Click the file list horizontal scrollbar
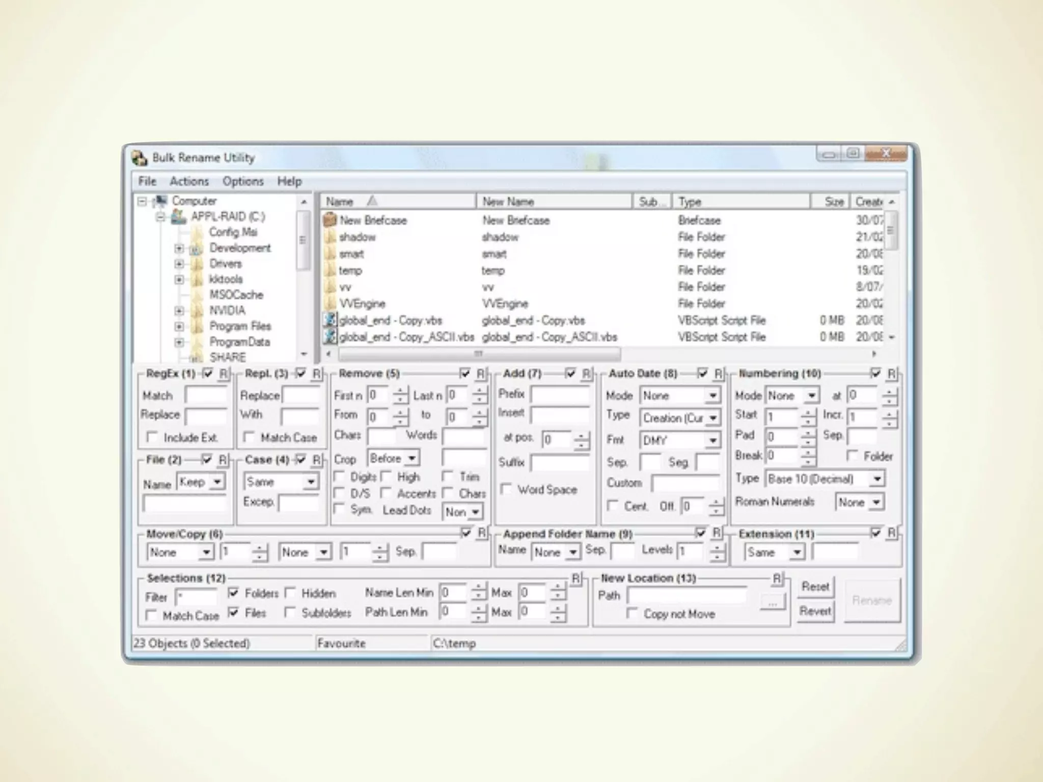The image size is (1043, 782). click(x=479, y=353)
